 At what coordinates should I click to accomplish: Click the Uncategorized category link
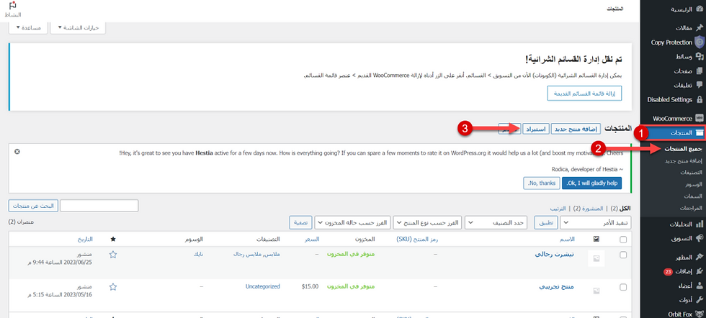[262, 286]
